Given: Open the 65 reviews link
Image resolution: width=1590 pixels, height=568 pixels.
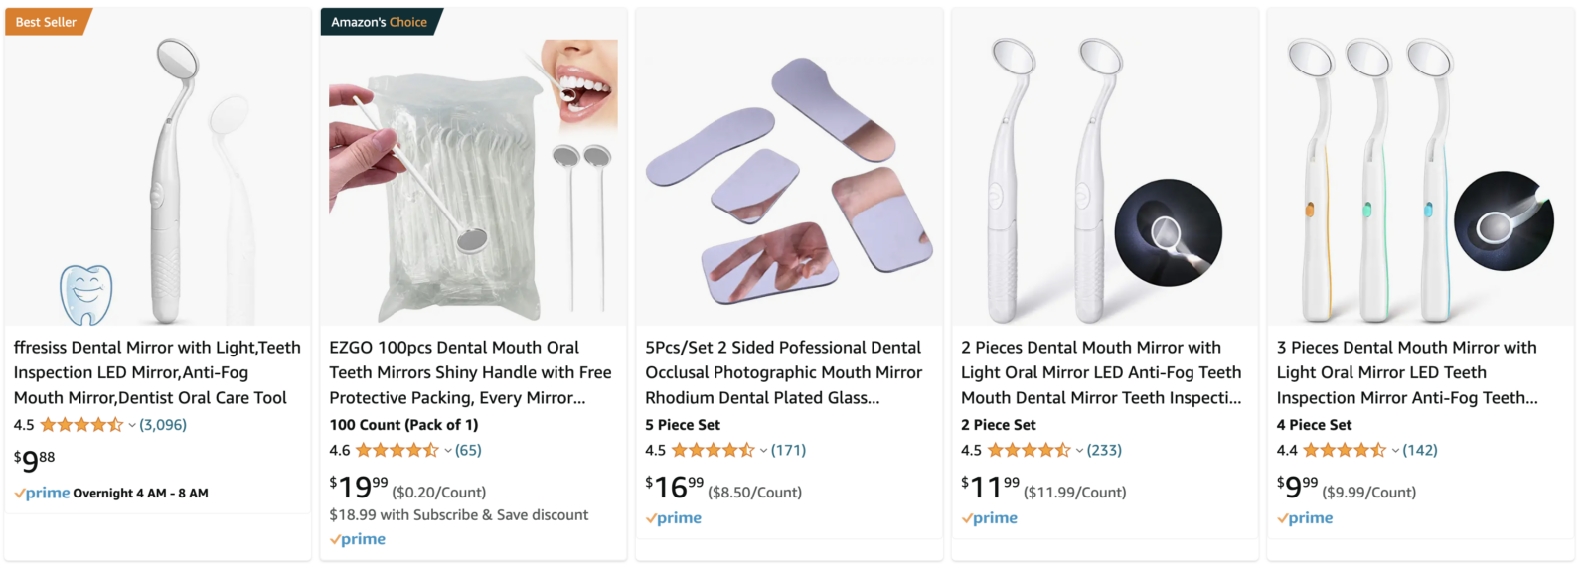Looking at the screenshot, I should coord(468,451).
